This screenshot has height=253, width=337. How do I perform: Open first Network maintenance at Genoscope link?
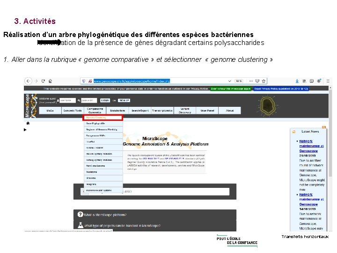[x=311, y=146]
